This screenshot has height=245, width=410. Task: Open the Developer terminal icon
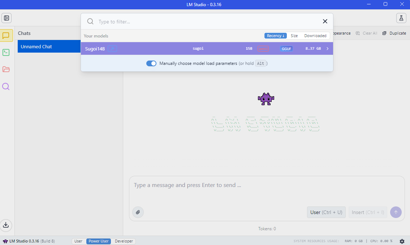pyautogui.click(x=6, y=53)
